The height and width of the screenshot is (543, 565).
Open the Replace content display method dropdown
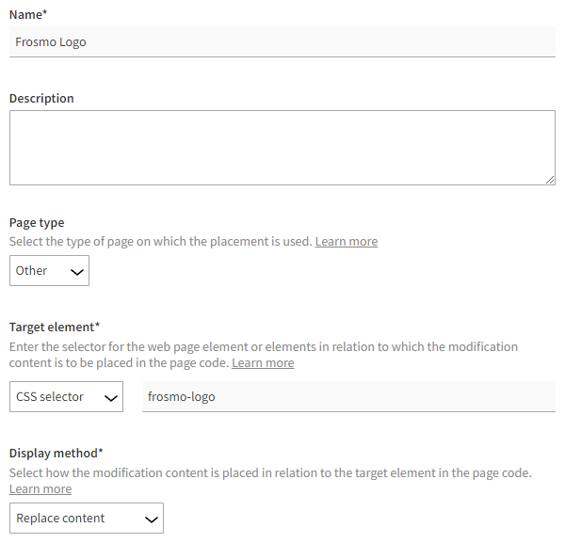87,519
